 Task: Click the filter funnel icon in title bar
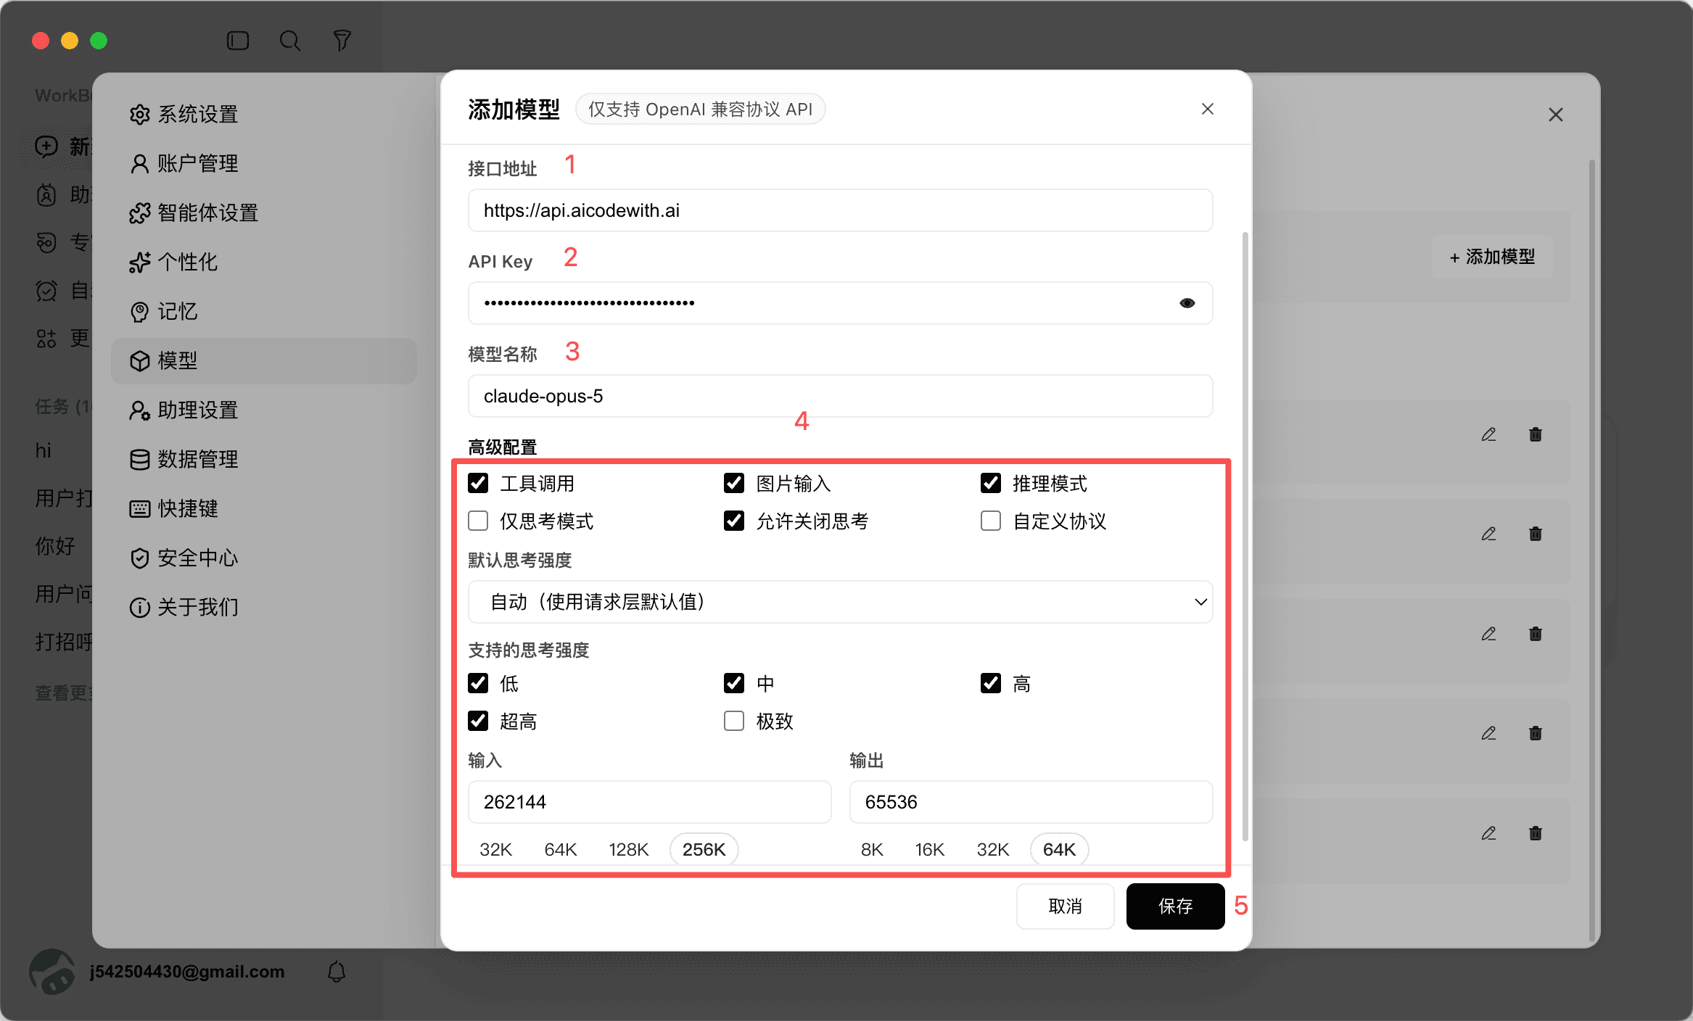(x=342, y=41)
